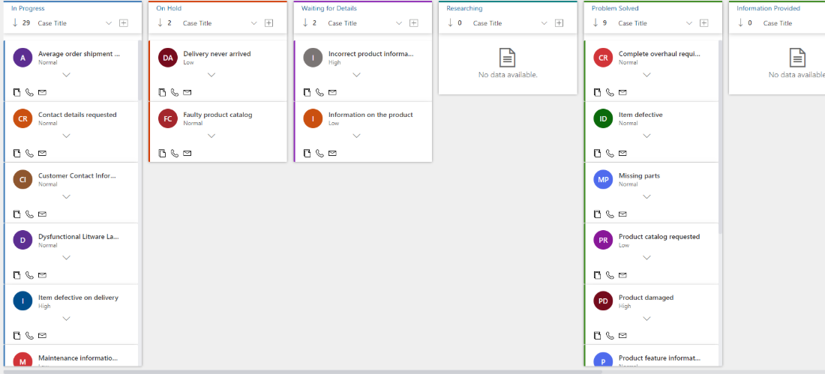Send email from Average order shipment card
825x374 pixels.
43,93
